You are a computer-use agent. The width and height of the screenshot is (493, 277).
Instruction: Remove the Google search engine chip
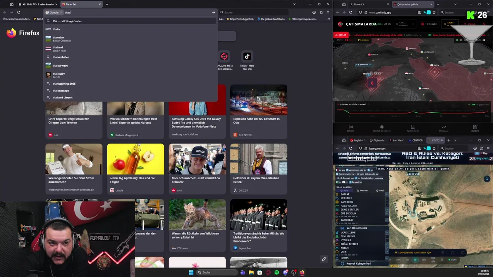tap(61, 12)
